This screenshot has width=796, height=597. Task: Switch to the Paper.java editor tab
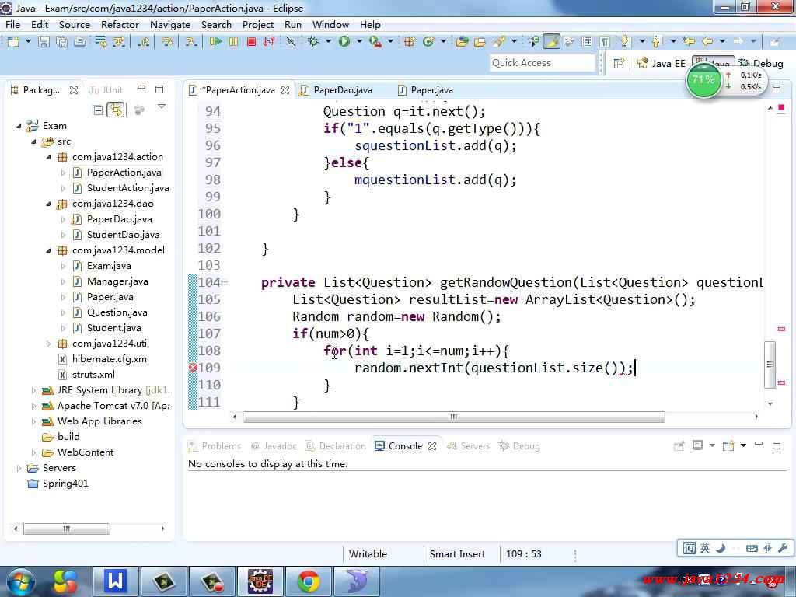pos(425,90)
